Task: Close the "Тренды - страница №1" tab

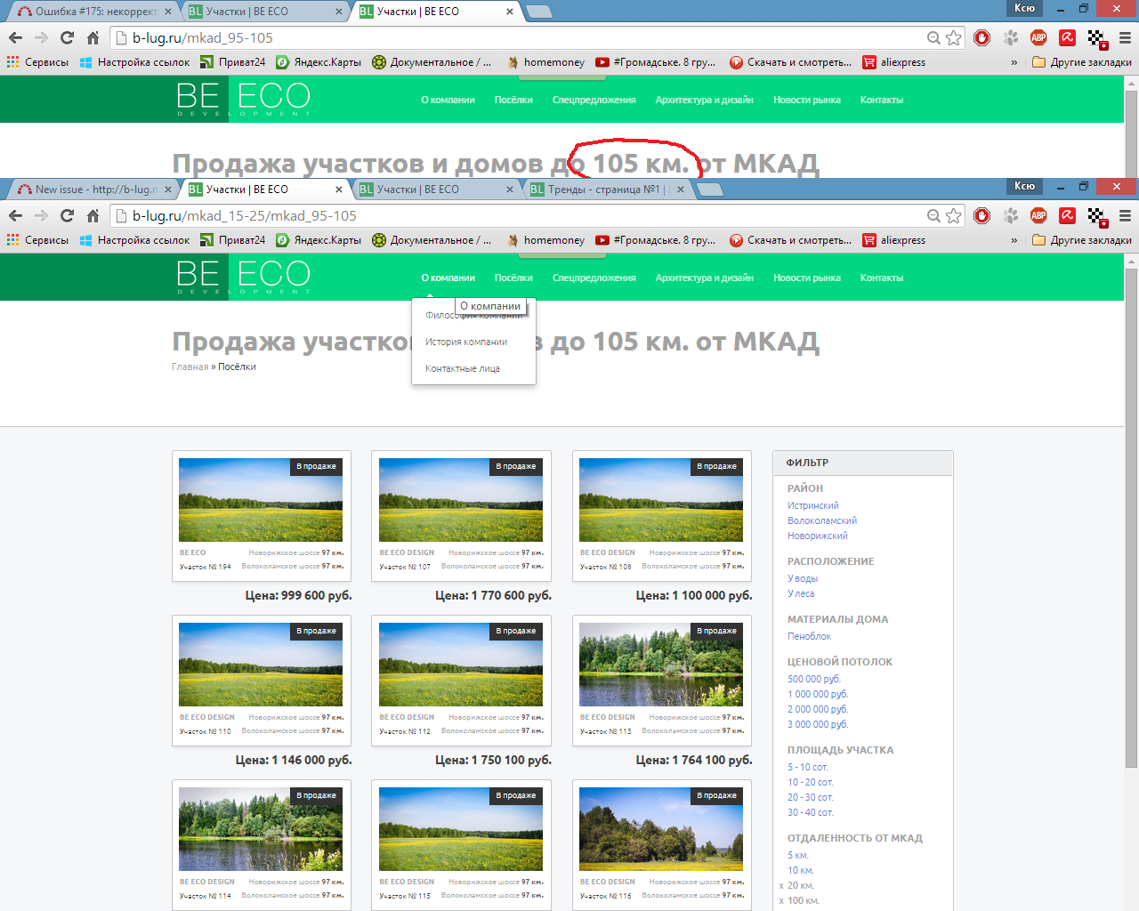Action: coord(680,189)
